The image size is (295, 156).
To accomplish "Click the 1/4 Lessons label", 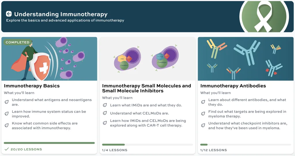I will point(114,150).
